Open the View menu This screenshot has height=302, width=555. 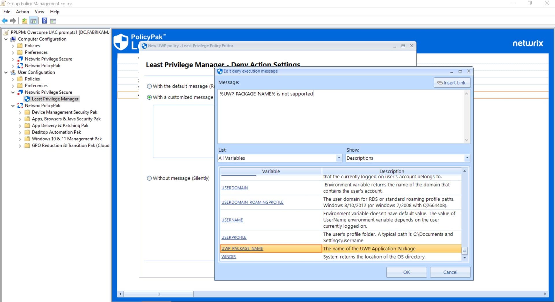point(39,12)
